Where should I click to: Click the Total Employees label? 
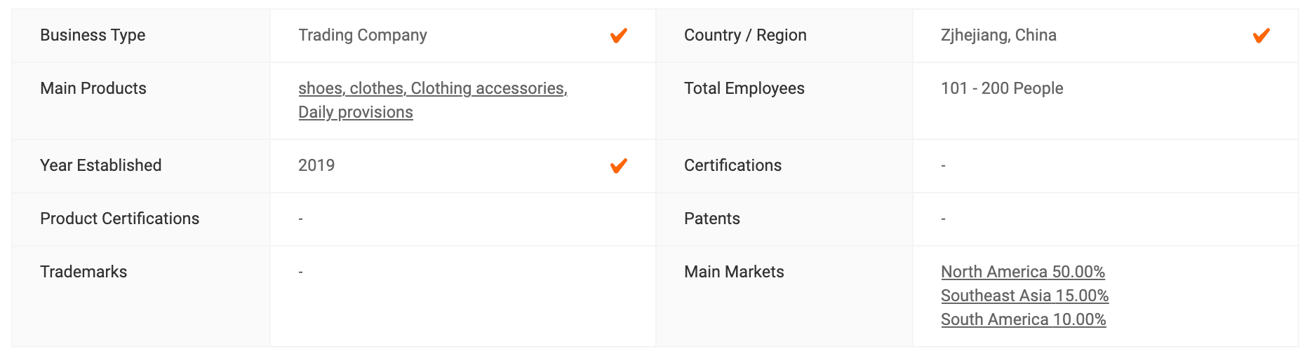744,88
